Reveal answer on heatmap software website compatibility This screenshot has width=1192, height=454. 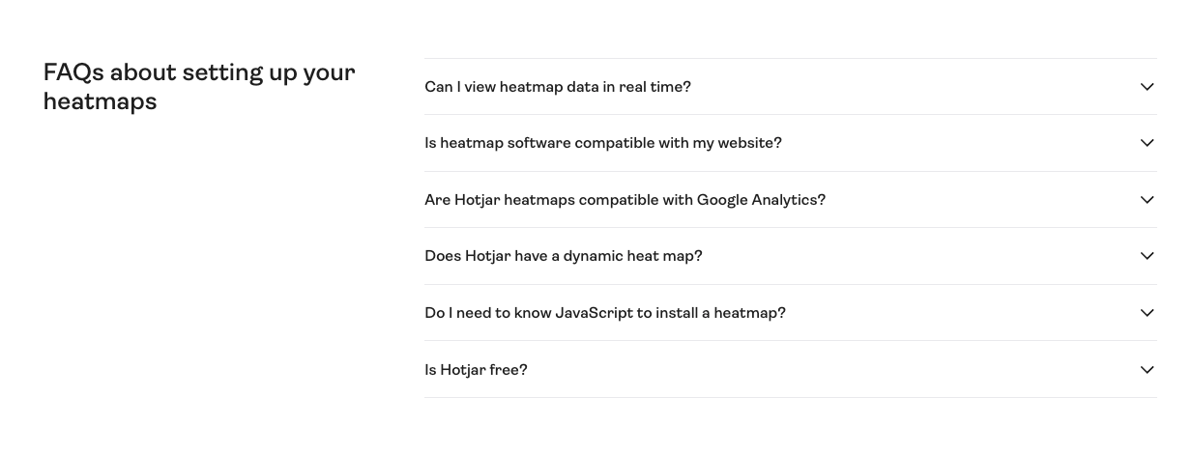tap(603, 143)
